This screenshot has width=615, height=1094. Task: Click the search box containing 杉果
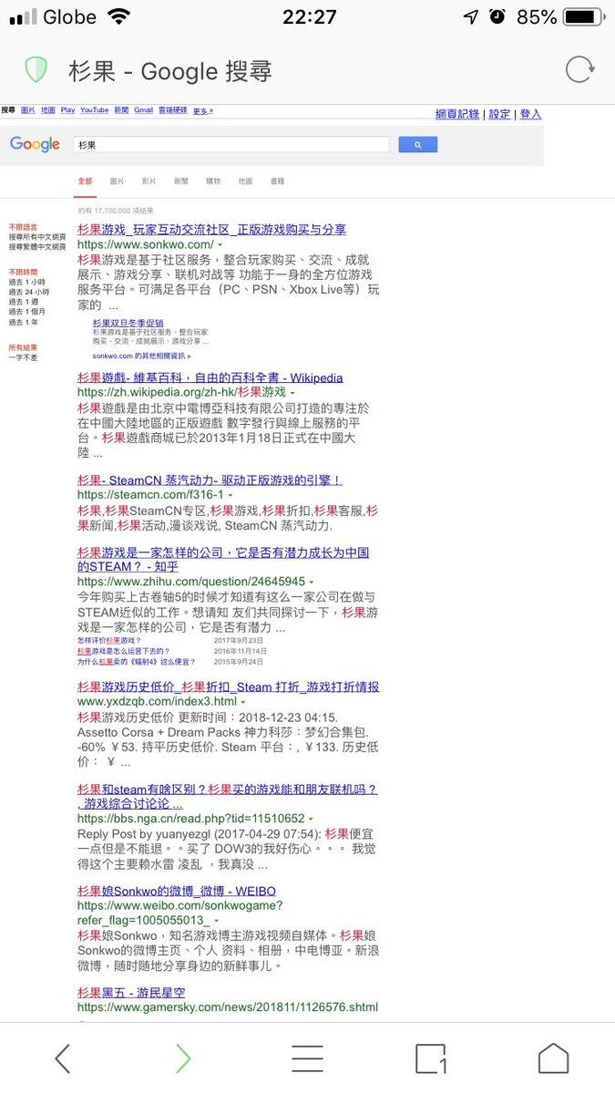pyautogui.click(x=231, y=145)
